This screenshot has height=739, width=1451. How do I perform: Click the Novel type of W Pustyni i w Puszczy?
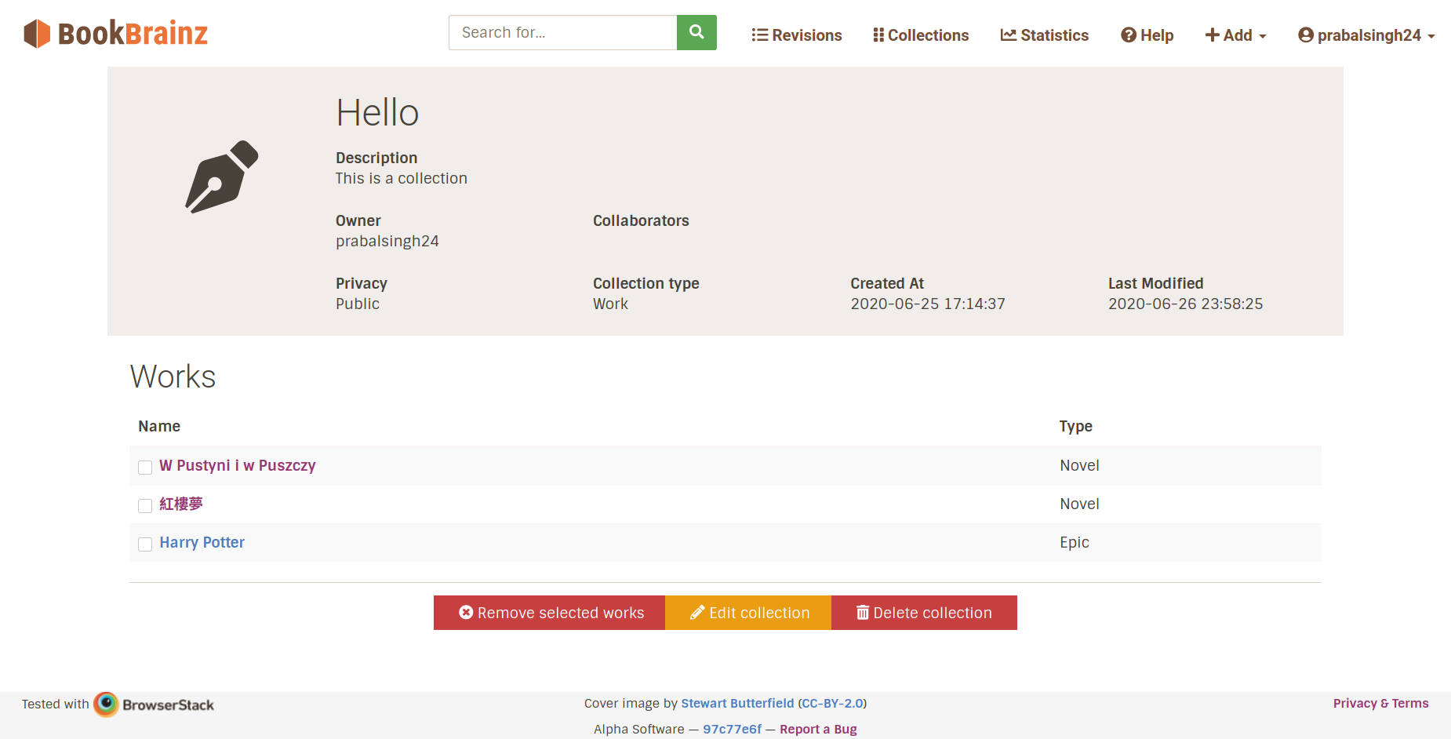click(x=1079, y=465)
